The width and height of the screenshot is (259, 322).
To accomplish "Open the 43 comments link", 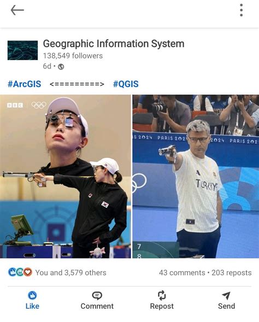I will pos(182,272).
